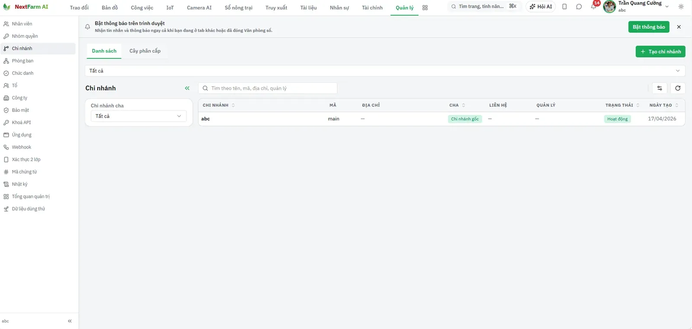The width and height of the screenshot is (692, 329).
Task: Open Webhook in the sidebar
Action: (38, 147)
